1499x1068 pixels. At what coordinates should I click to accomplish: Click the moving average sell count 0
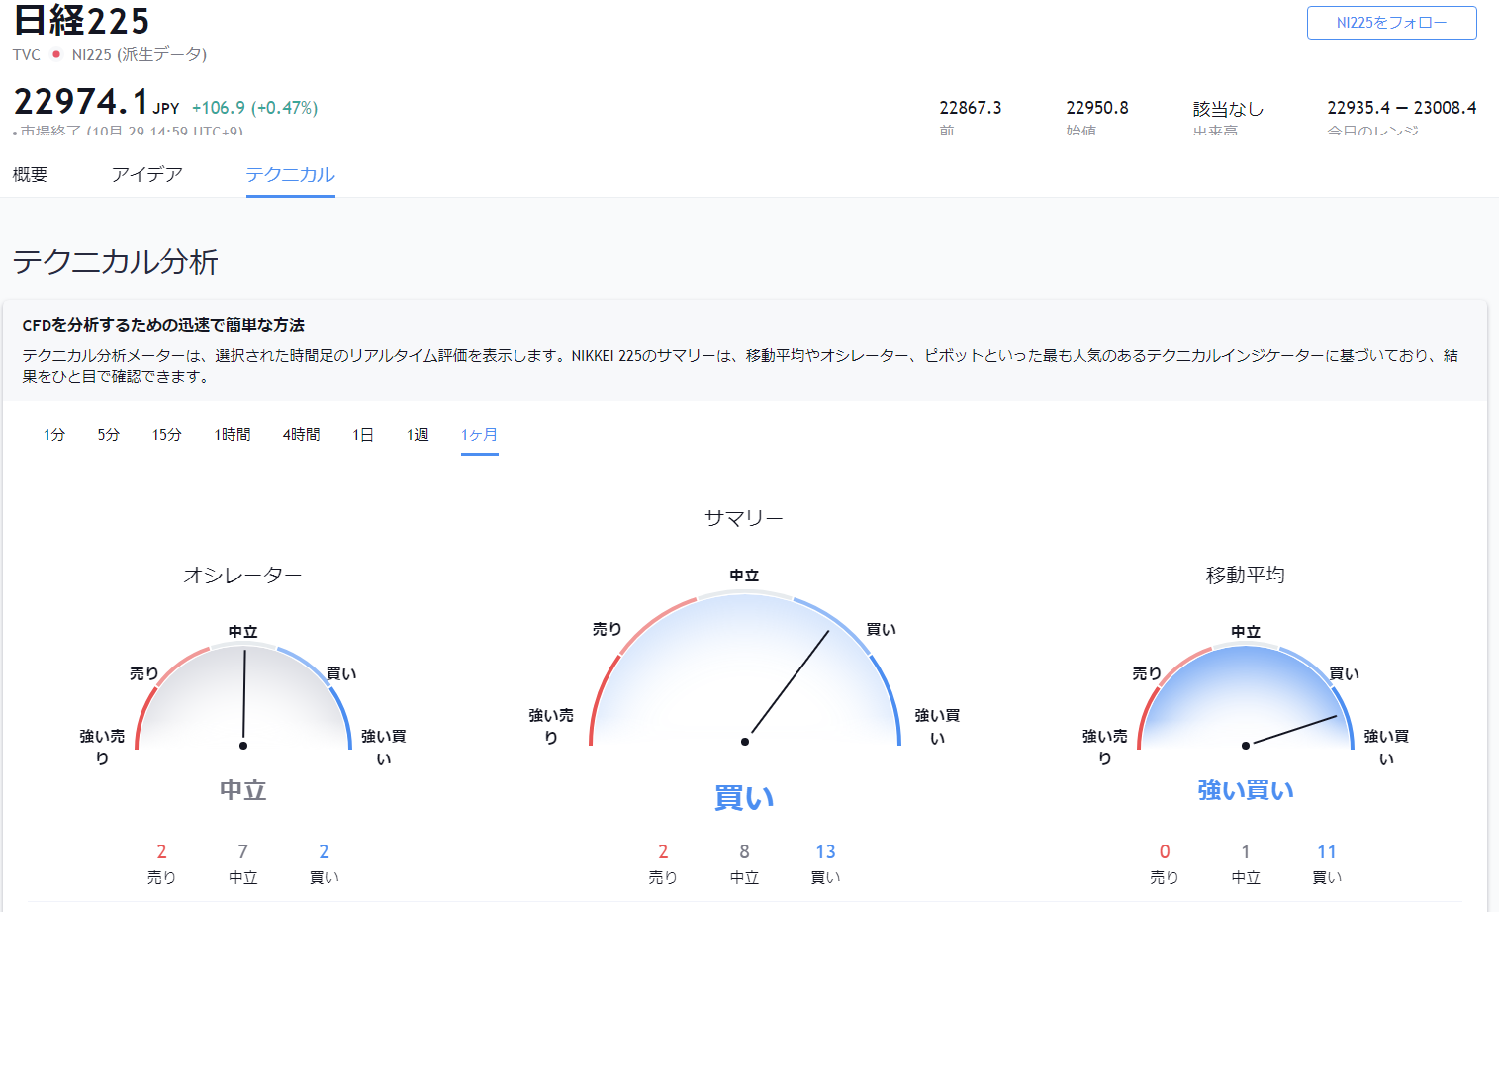1165,851
